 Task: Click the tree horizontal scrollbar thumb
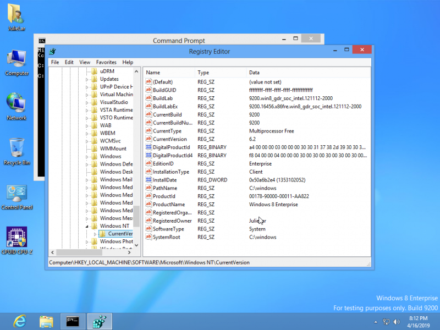coord(79,252)
